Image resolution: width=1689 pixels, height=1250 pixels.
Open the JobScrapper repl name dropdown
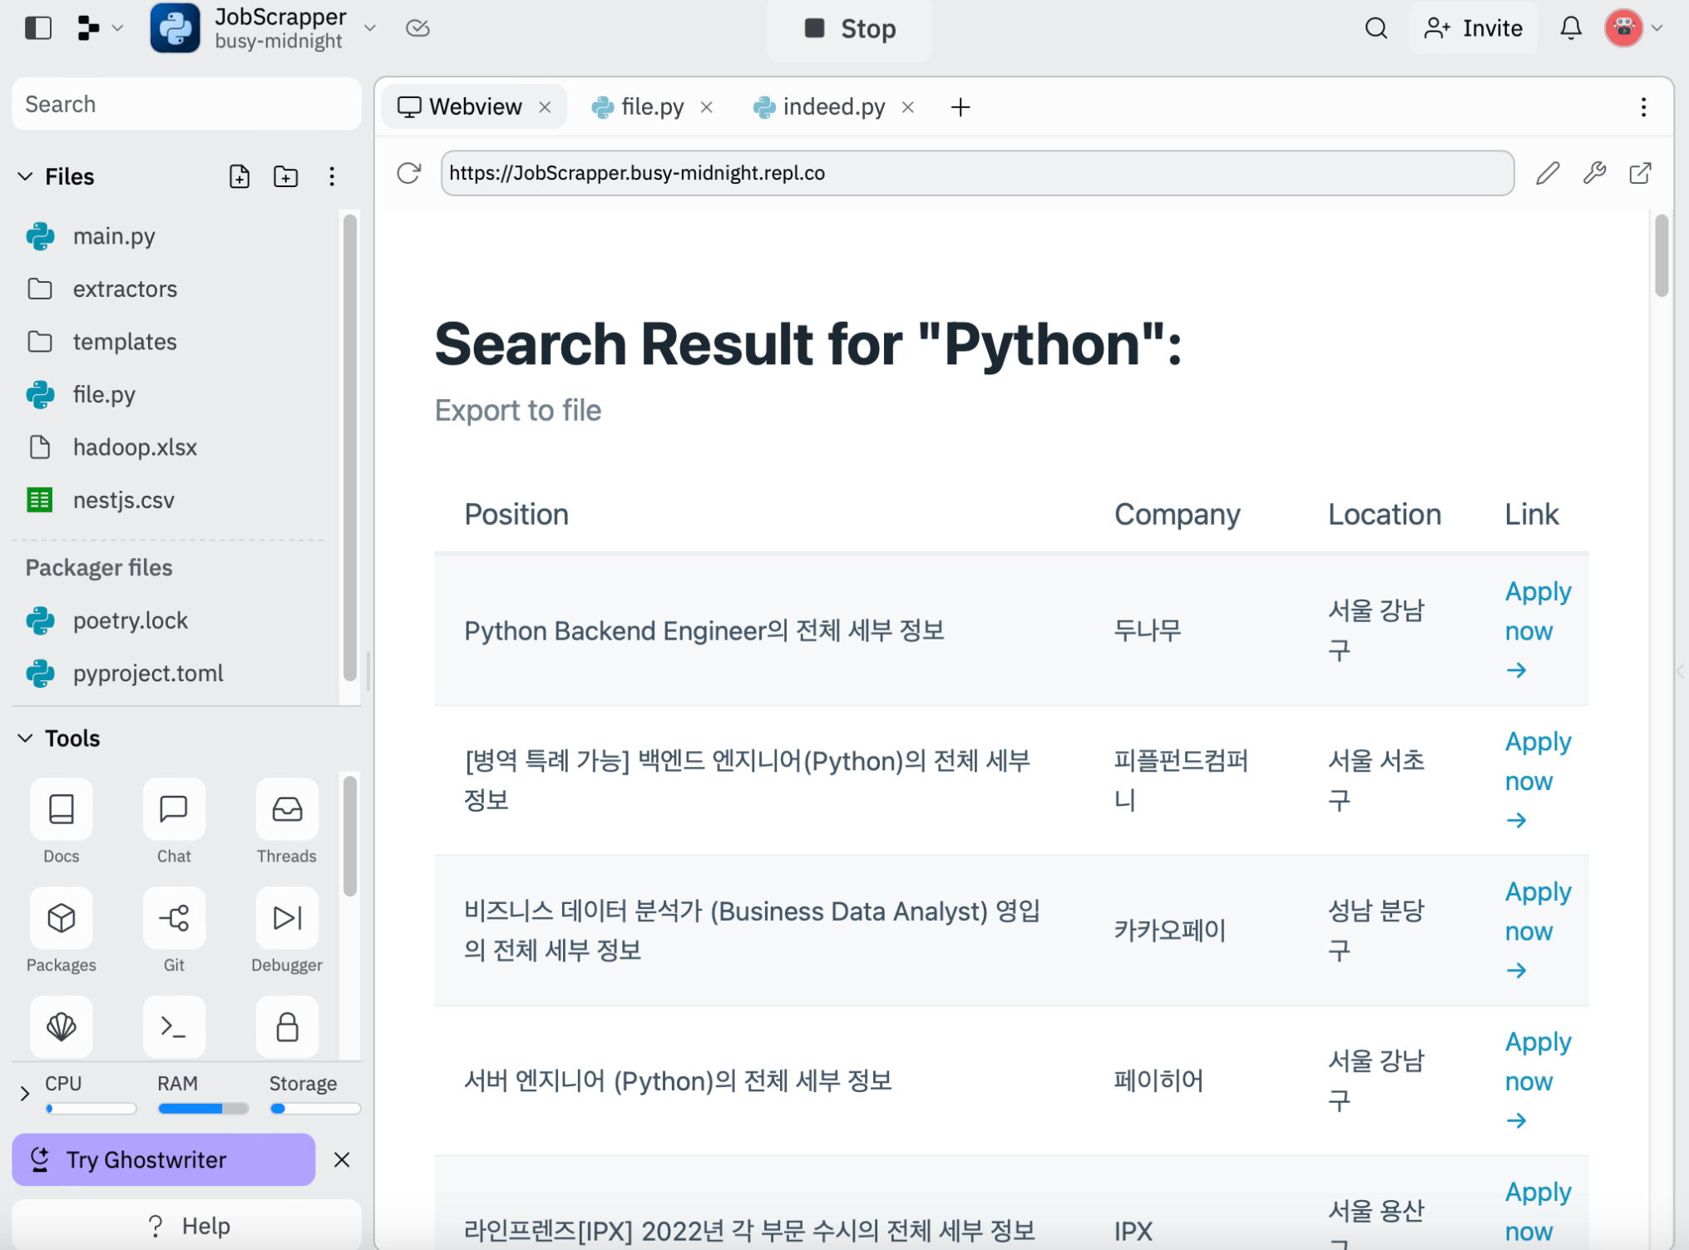[370, 28]
